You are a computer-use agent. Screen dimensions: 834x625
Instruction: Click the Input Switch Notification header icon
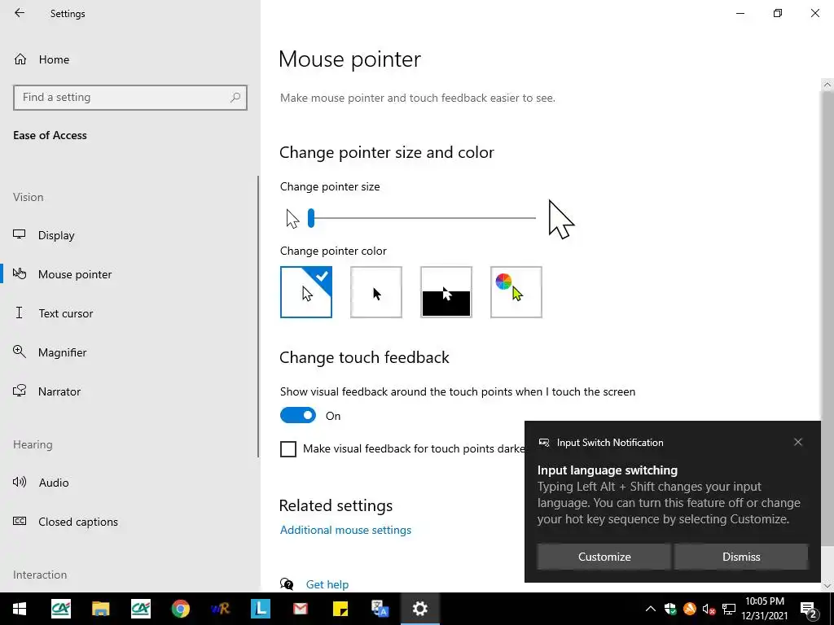[x=543, y=443]
